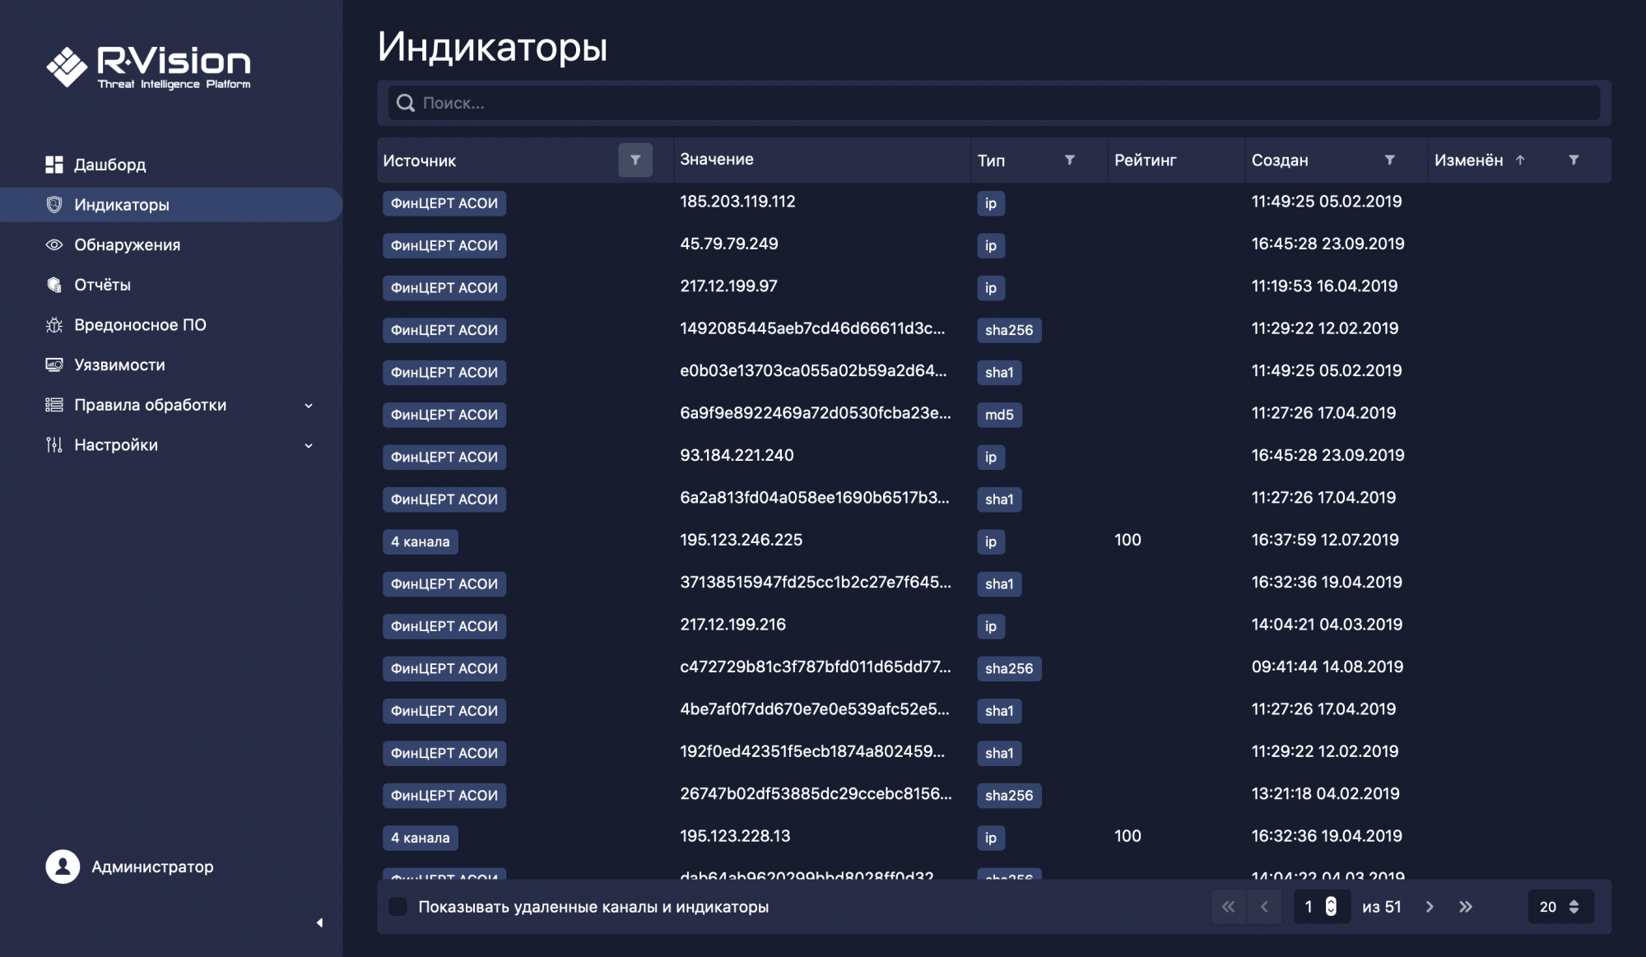Sort by the Изменён column header
The image size is (1646, 957).
pos(1469,160)
